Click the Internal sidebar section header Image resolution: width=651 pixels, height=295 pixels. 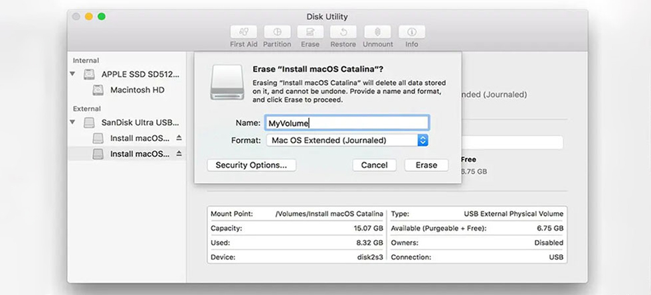(x=86, y=60)
